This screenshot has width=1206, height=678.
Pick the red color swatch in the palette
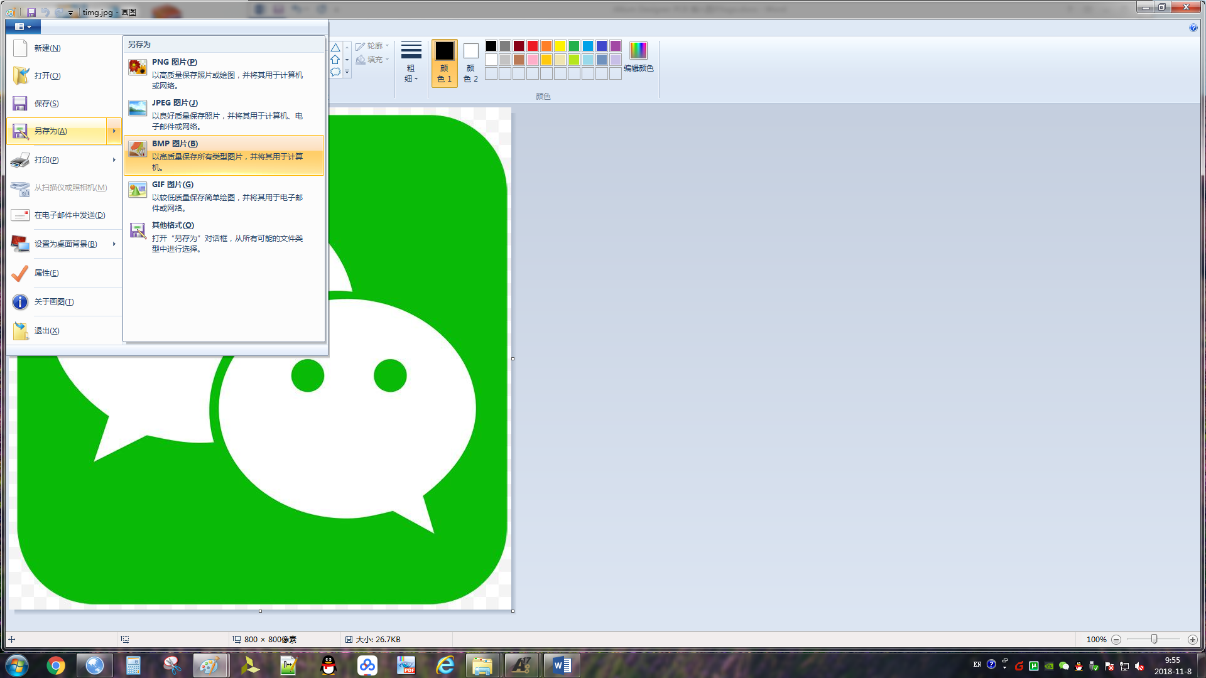[x=533, y=46]
